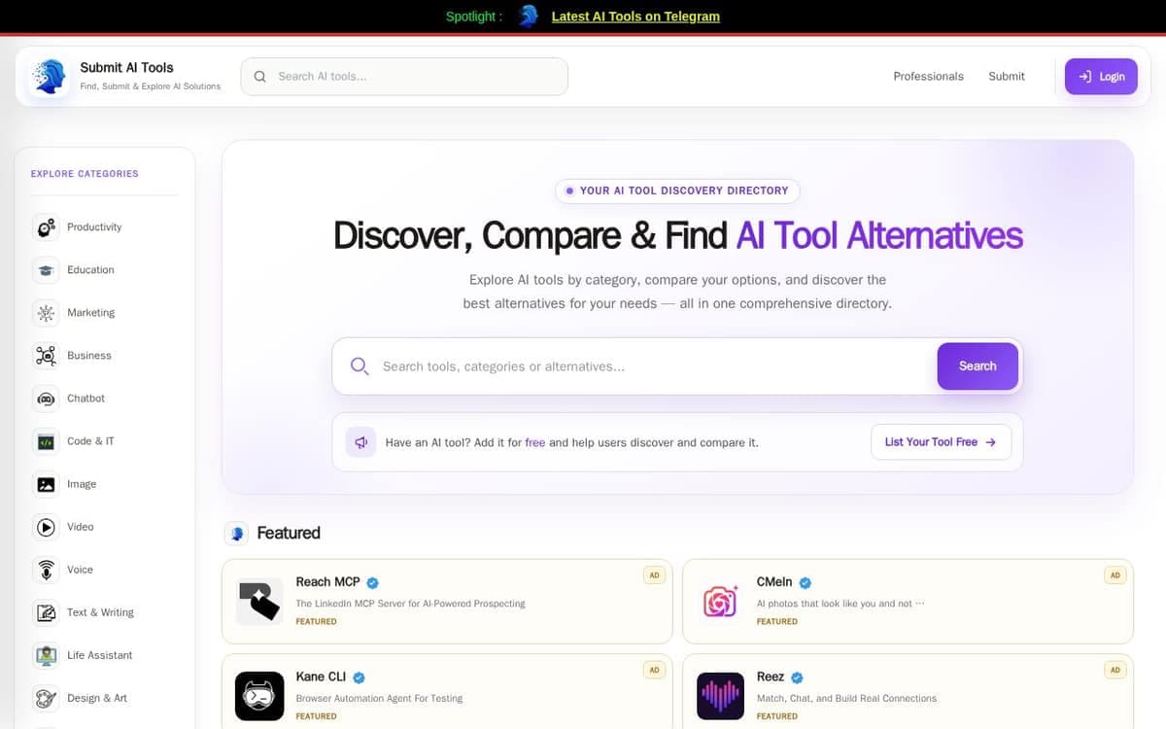Open the Kane CLI tool title
Viewport: 1166px width, 729px height.
[x=321, y=677]
